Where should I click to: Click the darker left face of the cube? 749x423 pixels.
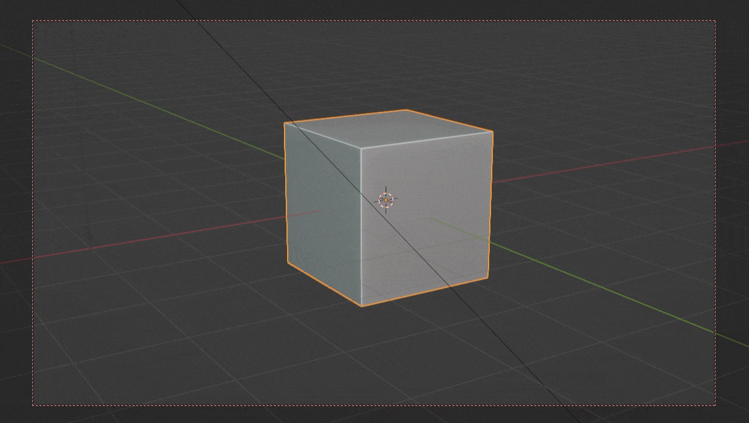323,214
